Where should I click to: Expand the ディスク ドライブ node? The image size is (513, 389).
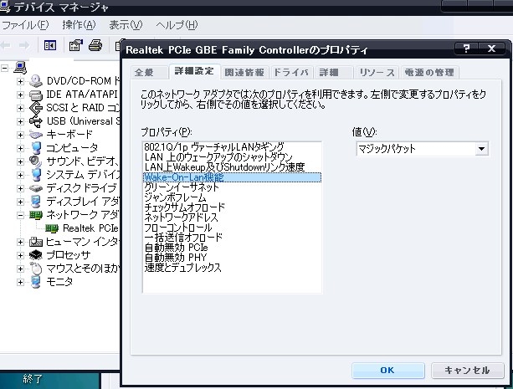tap(20, 188)
